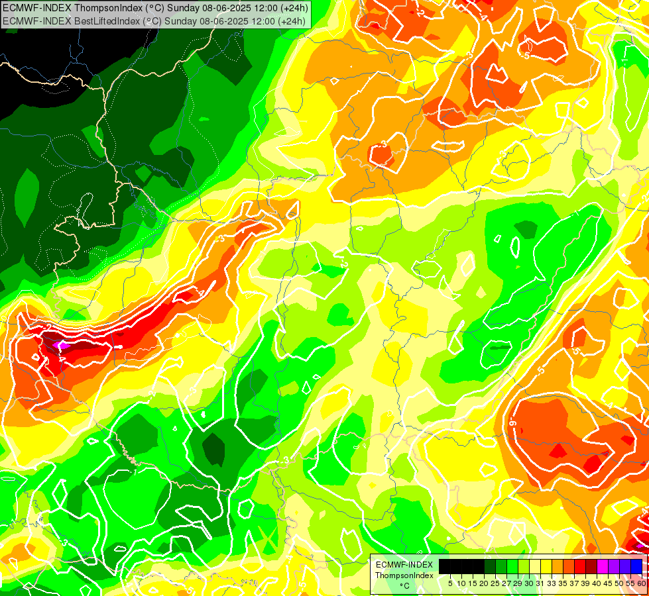Viewport: 649px width, 596px height.
Task: Select the blue 55–60 legend swatch
Action: 636,567
